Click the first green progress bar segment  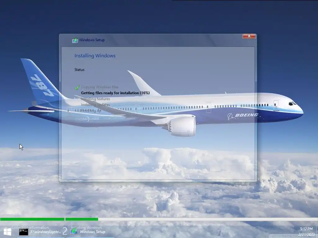pos(32,219)
